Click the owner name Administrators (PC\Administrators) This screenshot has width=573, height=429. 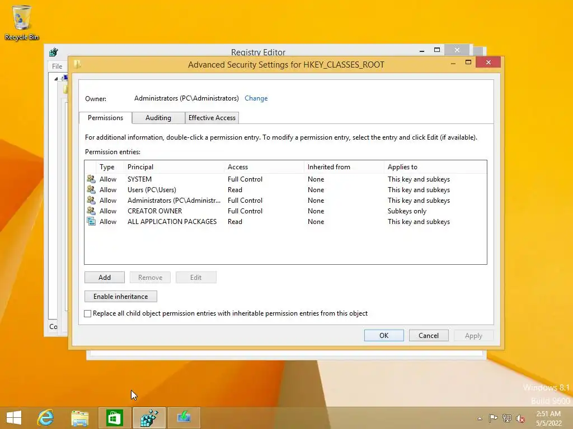click(x=186, y=98)
